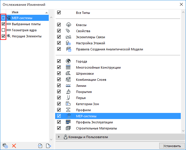
Task: Click the export filter icon
Action: (x=48, y=146)
